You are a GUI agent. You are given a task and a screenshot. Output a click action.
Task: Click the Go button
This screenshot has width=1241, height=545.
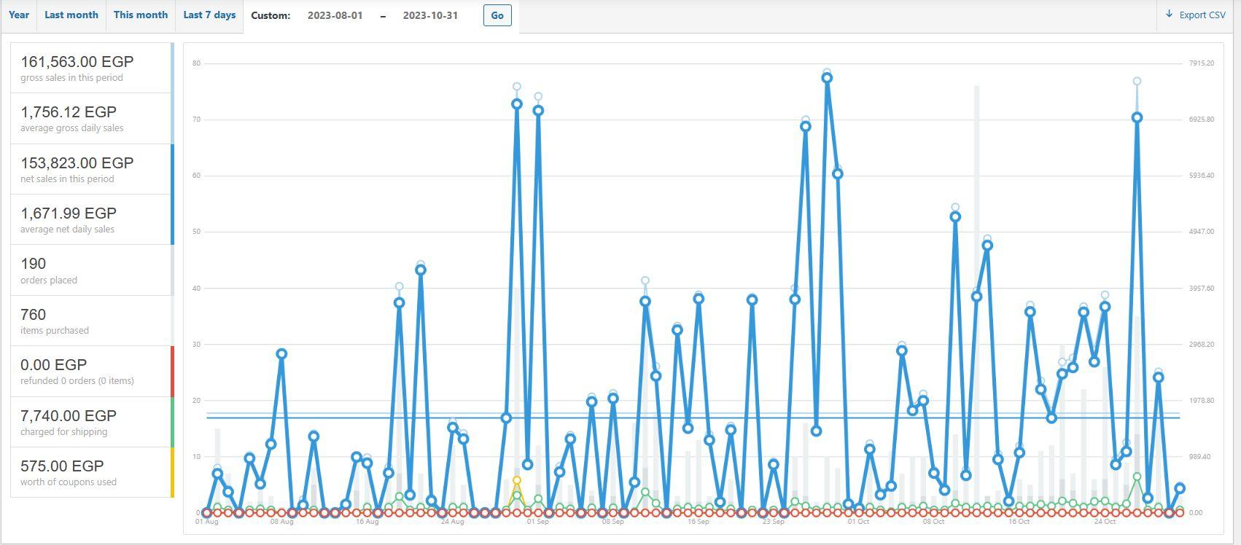coord(497,15)
